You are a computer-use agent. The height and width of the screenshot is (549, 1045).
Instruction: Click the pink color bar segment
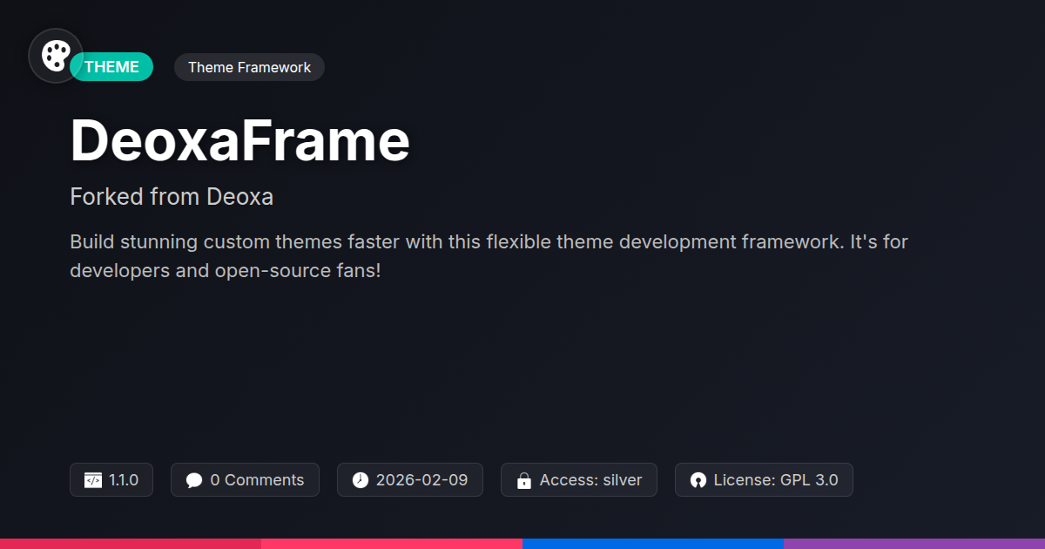click(392, 543)
